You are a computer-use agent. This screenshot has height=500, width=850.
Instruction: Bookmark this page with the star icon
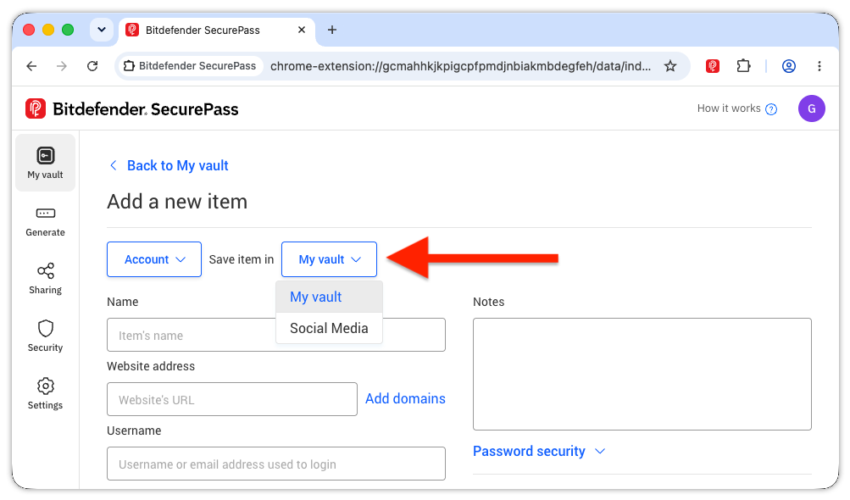670,66
